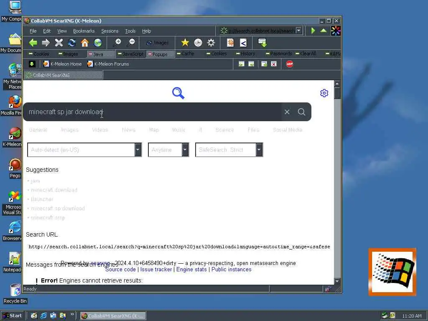Image resolution: width=428 pixels, height=321 pixels.
Task: Open the Sessions menu
Action: 110,31
